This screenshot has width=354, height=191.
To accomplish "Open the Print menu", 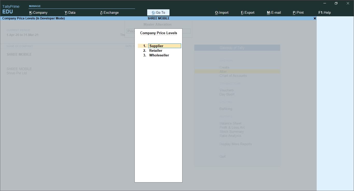I will (x=298, y=12).
